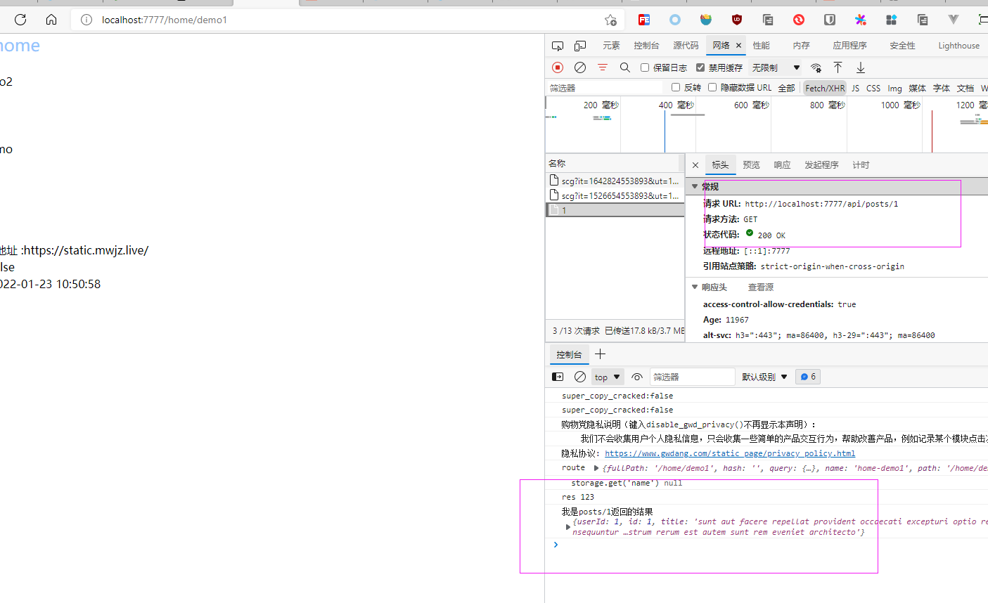The width and height of the screenshot is (988, 603).
Task: Click the inspect element picker icon
Action: (558, 46)
